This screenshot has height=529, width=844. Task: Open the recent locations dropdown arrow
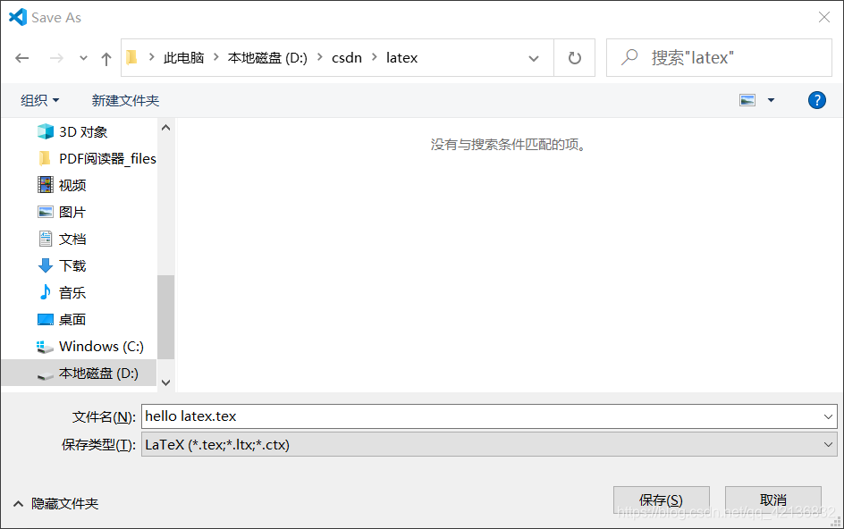(x=83, y=58)
